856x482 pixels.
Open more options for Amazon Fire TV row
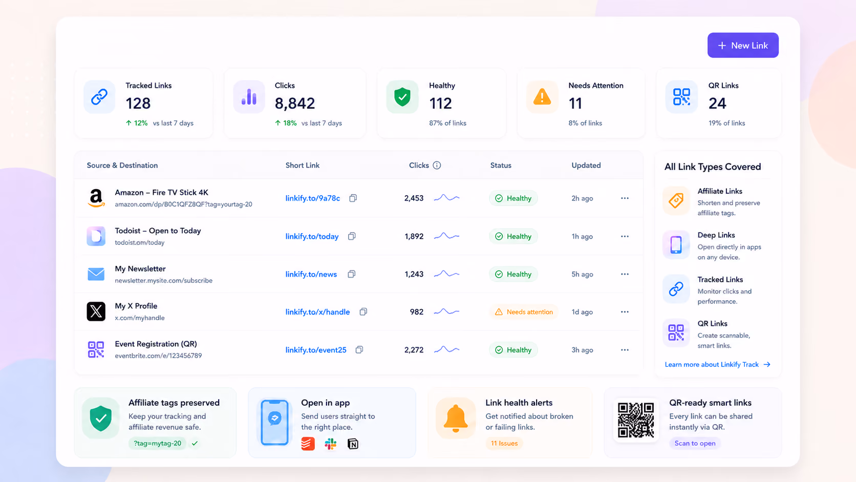[625, 198]
